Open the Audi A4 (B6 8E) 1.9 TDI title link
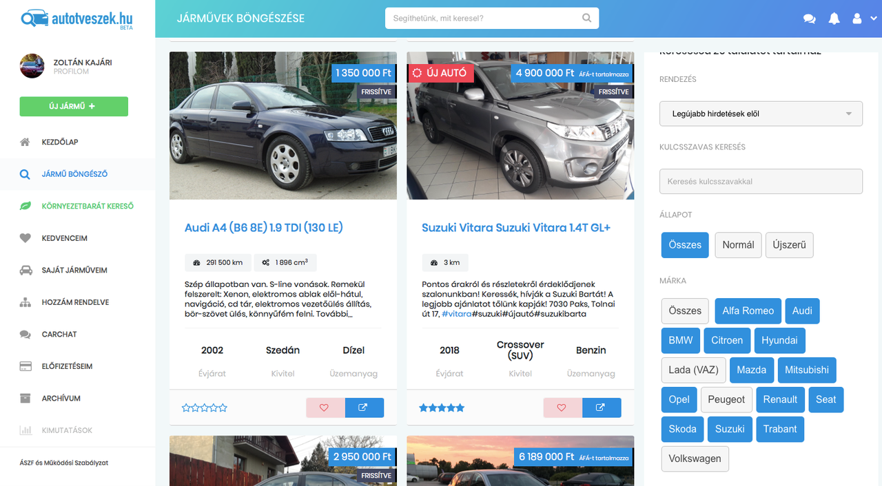 click(264, 227)
